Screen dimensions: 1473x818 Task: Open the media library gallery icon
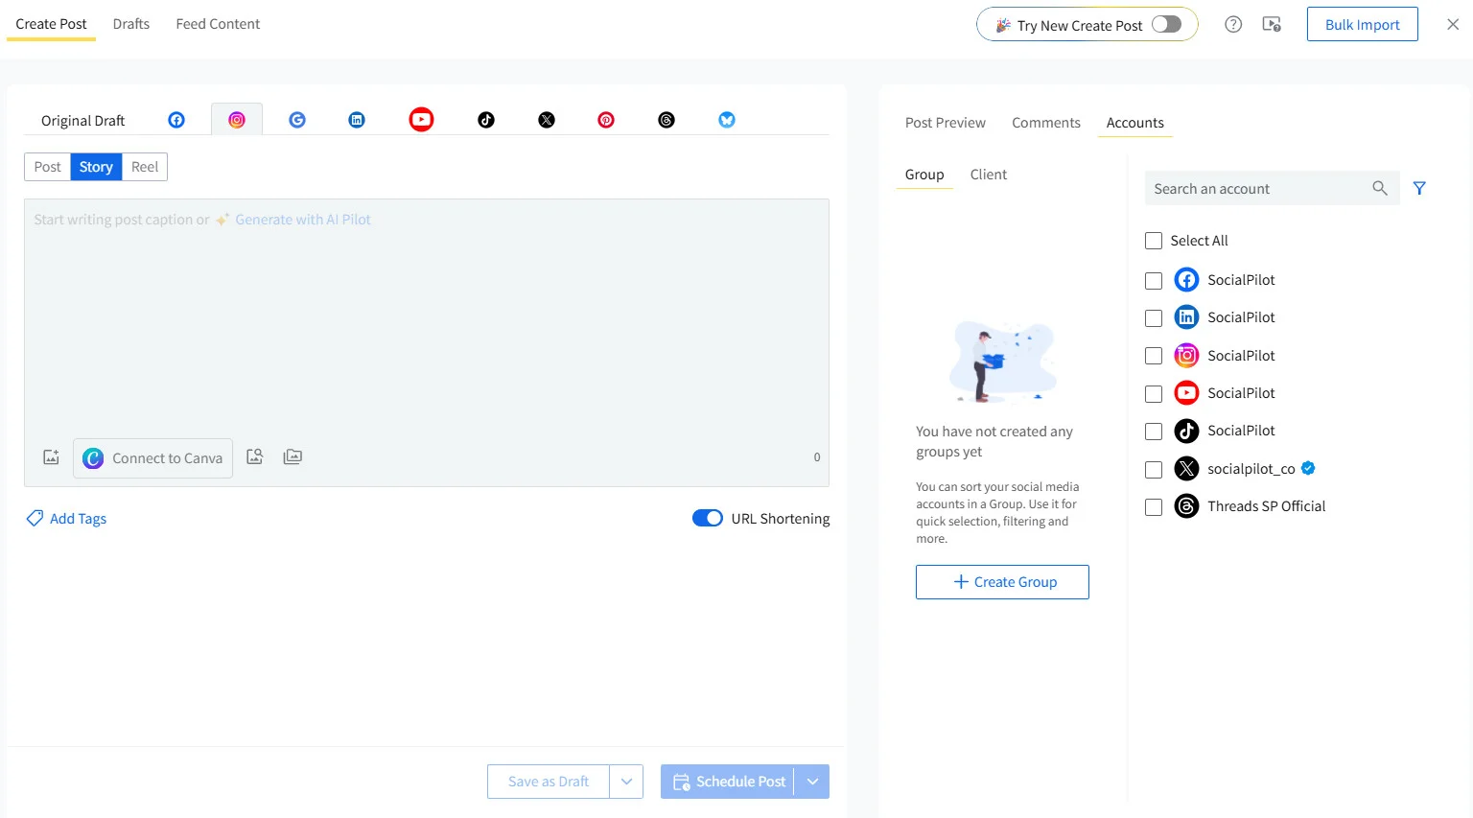click(x=292, y=456)
